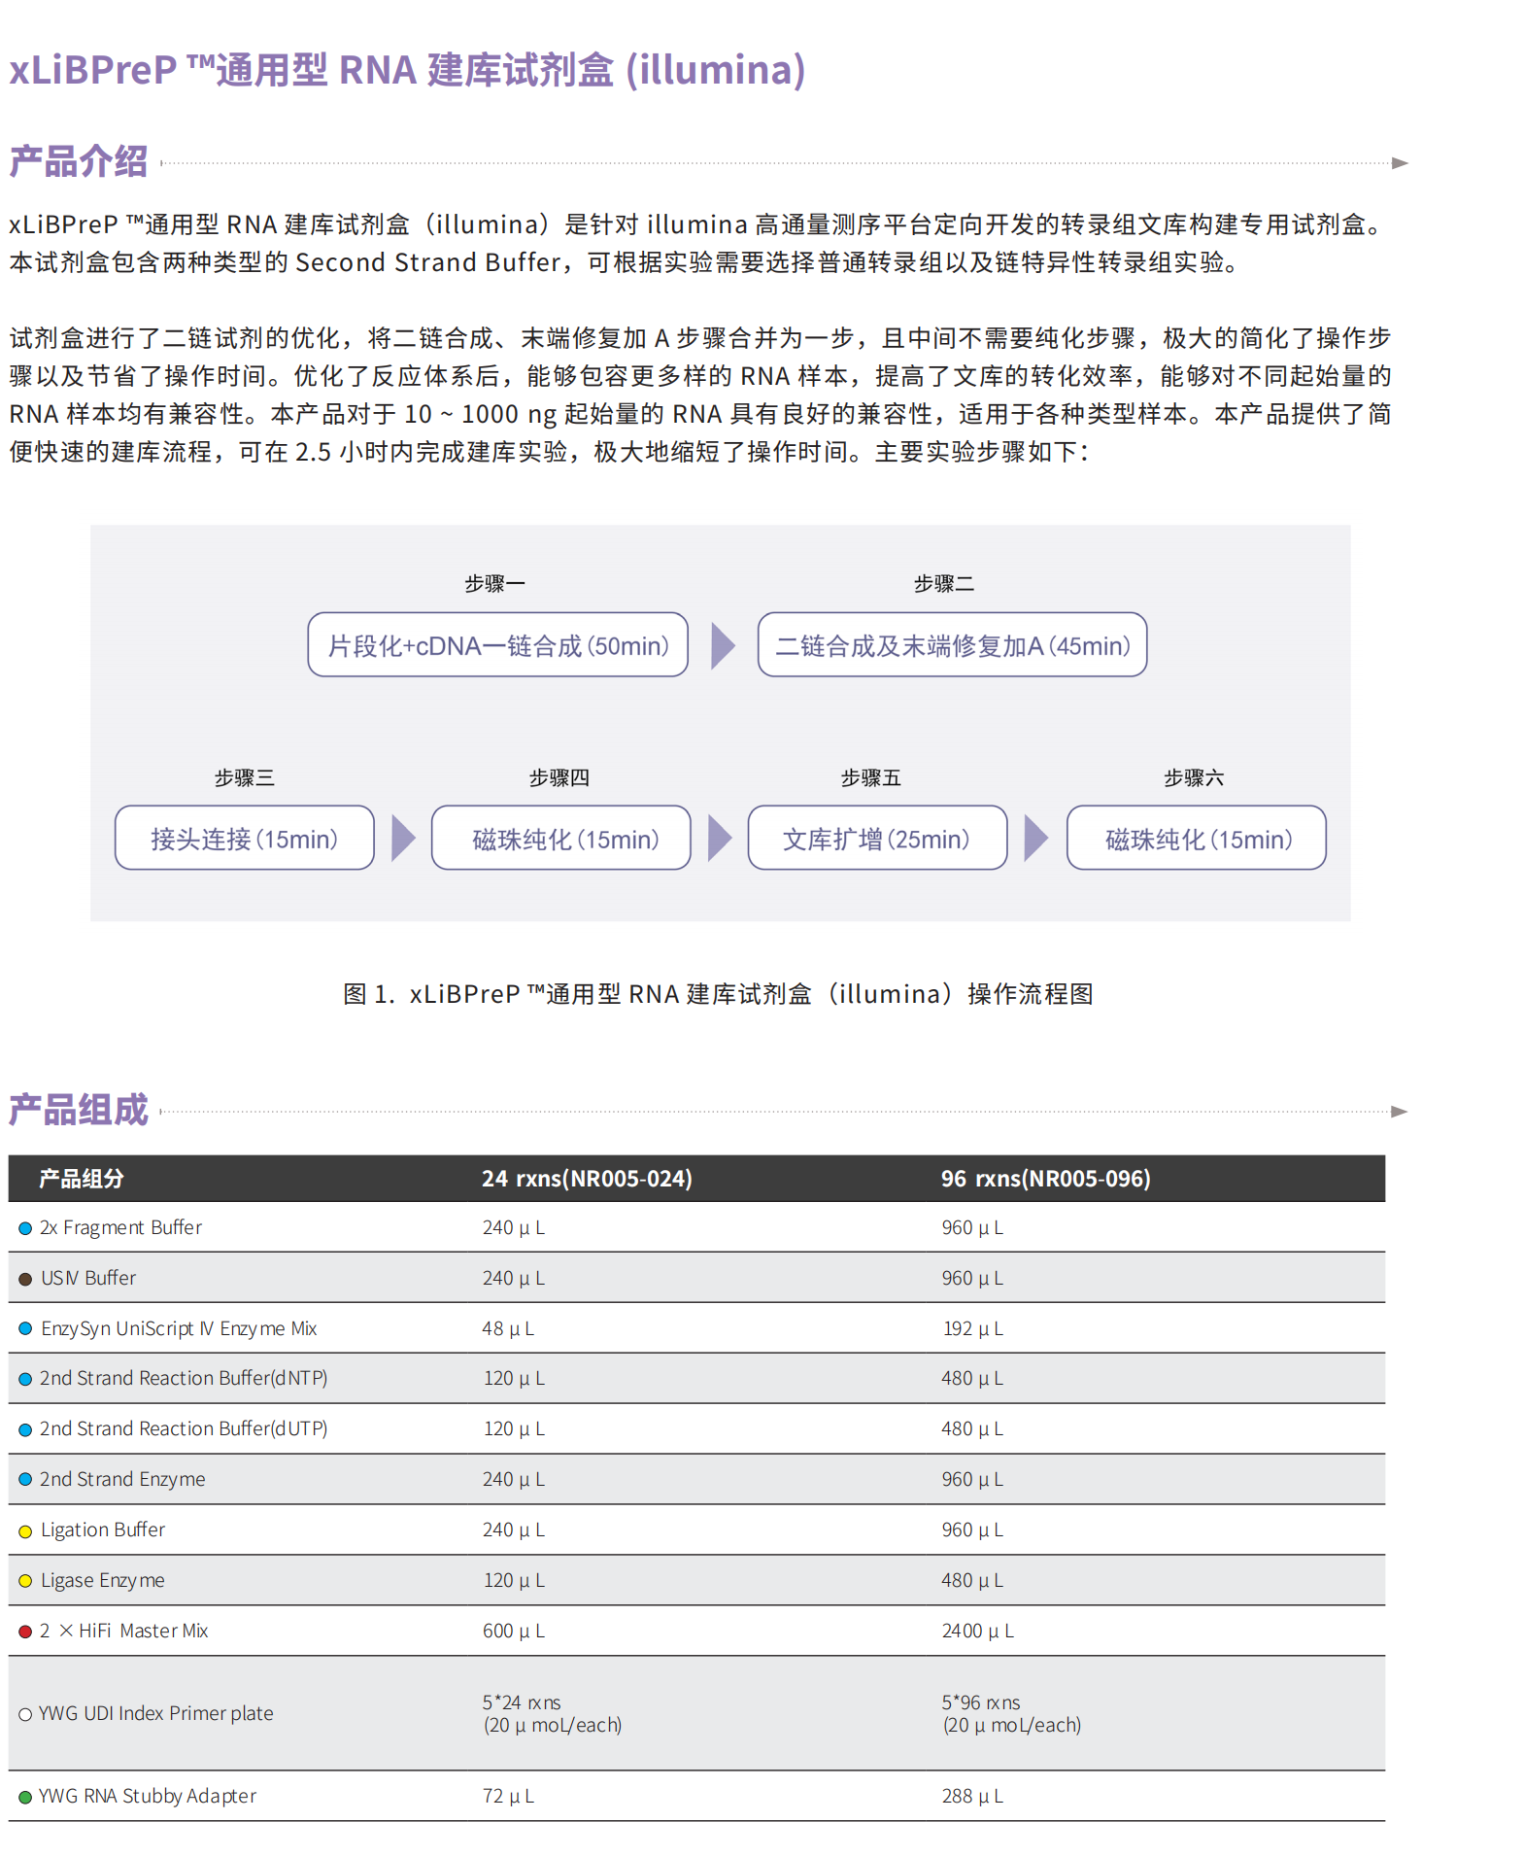Click the 步骤一 label
1524x1856 pixels.
pos(494,584)
